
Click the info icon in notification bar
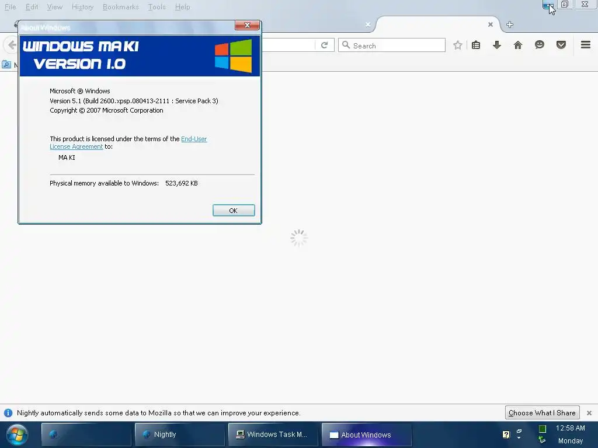click(8, 413)
